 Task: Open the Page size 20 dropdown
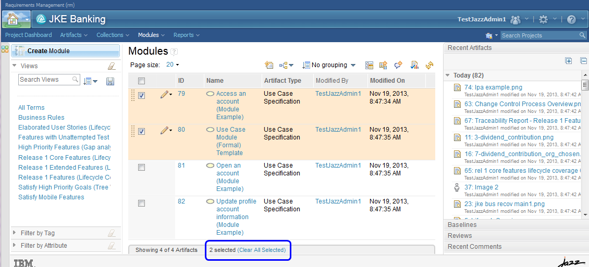[173, 65]
